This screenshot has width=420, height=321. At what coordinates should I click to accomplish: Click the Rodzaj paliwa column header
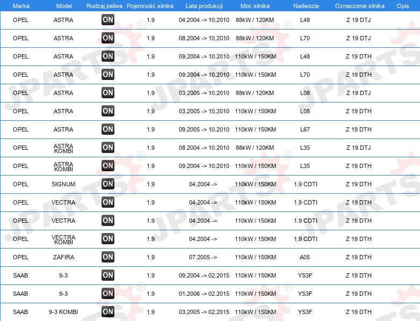(104, 6)
